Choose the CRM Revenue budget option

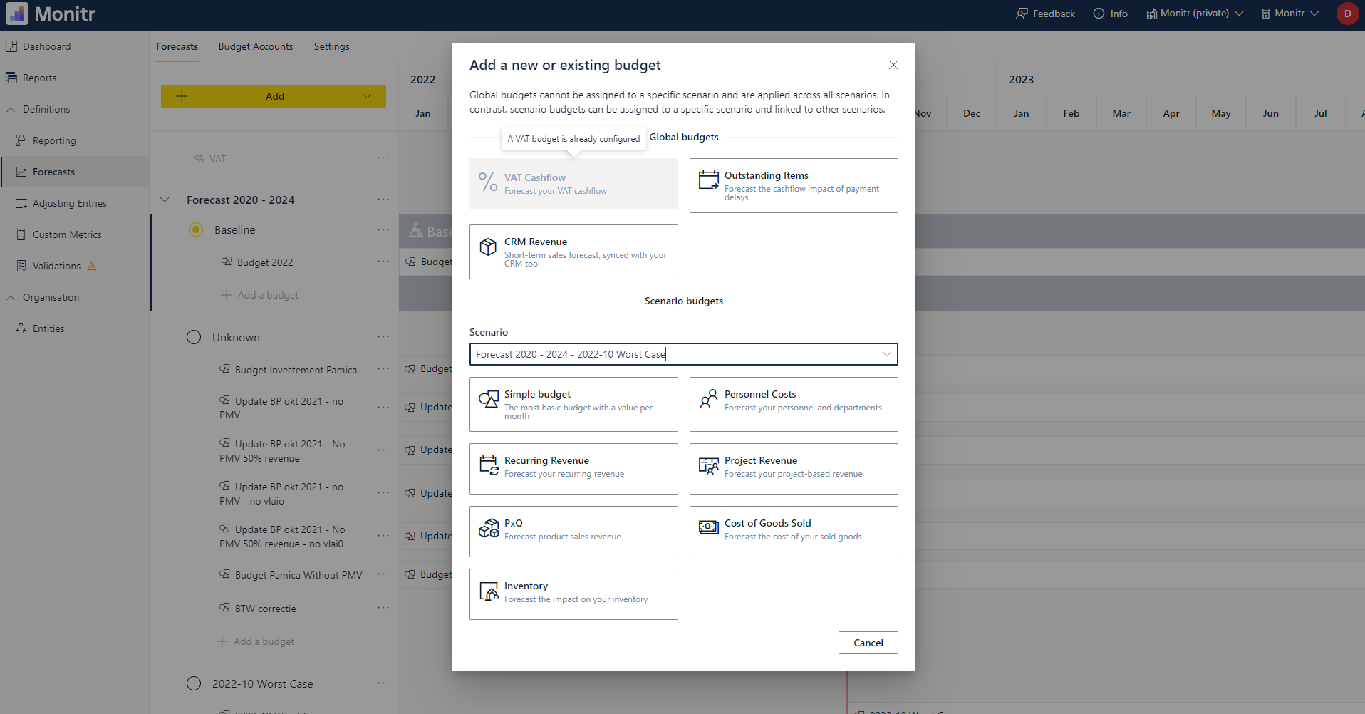point(573,252)
